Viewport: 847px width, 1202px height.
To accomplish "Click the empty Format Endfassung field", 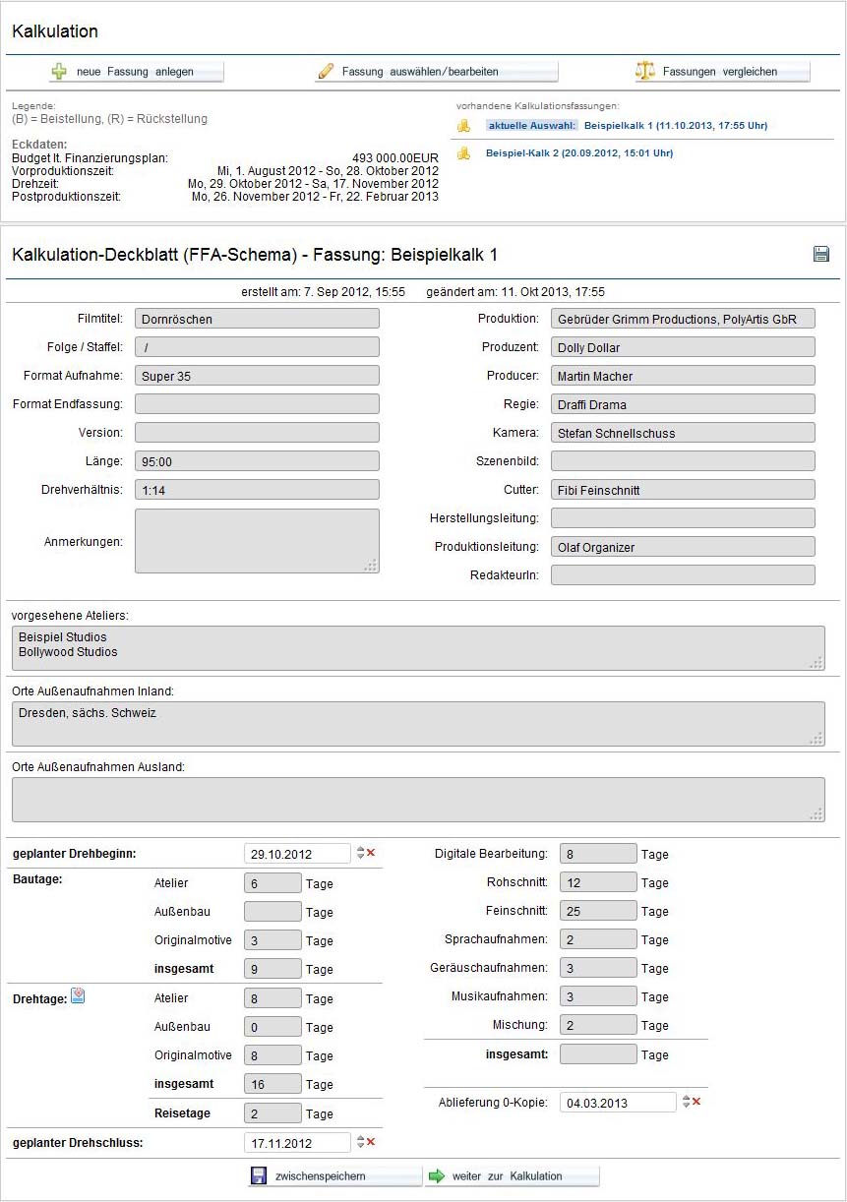I will tap(257, 404).
